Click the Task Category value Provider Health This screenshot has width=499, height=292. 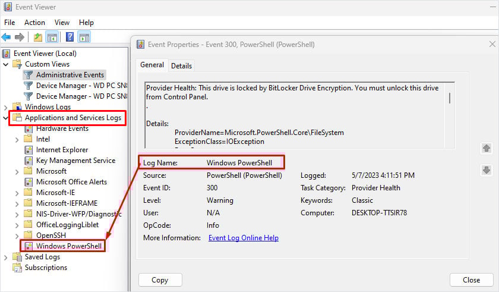376,188
